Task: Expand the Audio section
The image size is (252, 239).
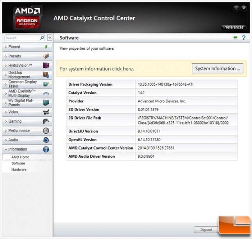Action: point(27,140)
